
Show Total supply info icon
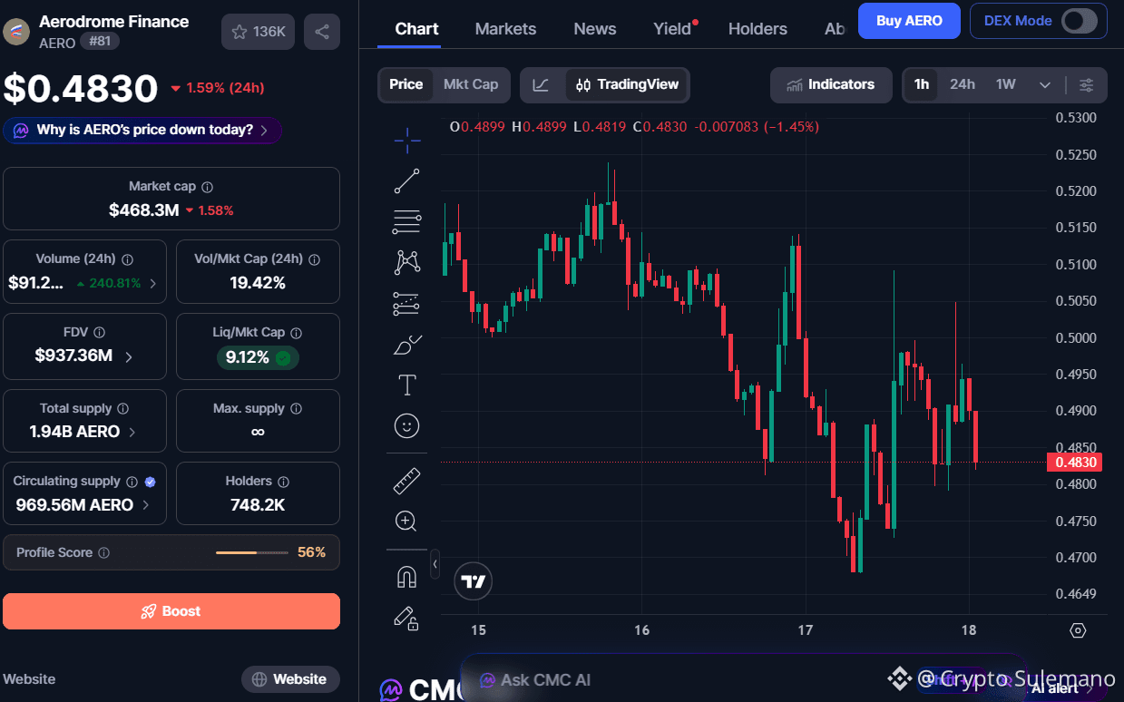coord(122,409)
